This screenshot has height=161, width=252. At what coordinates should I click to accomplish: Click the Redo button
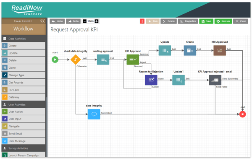(x=73, y=21)
